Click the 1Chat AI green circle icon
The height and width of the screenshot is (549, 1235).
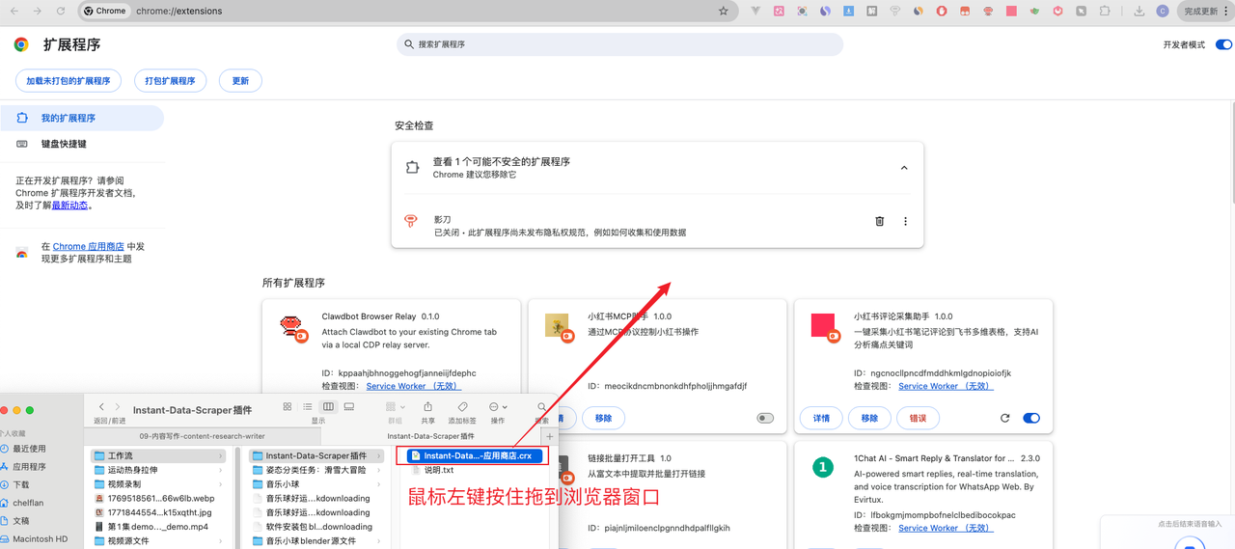(x=822, y=467)
